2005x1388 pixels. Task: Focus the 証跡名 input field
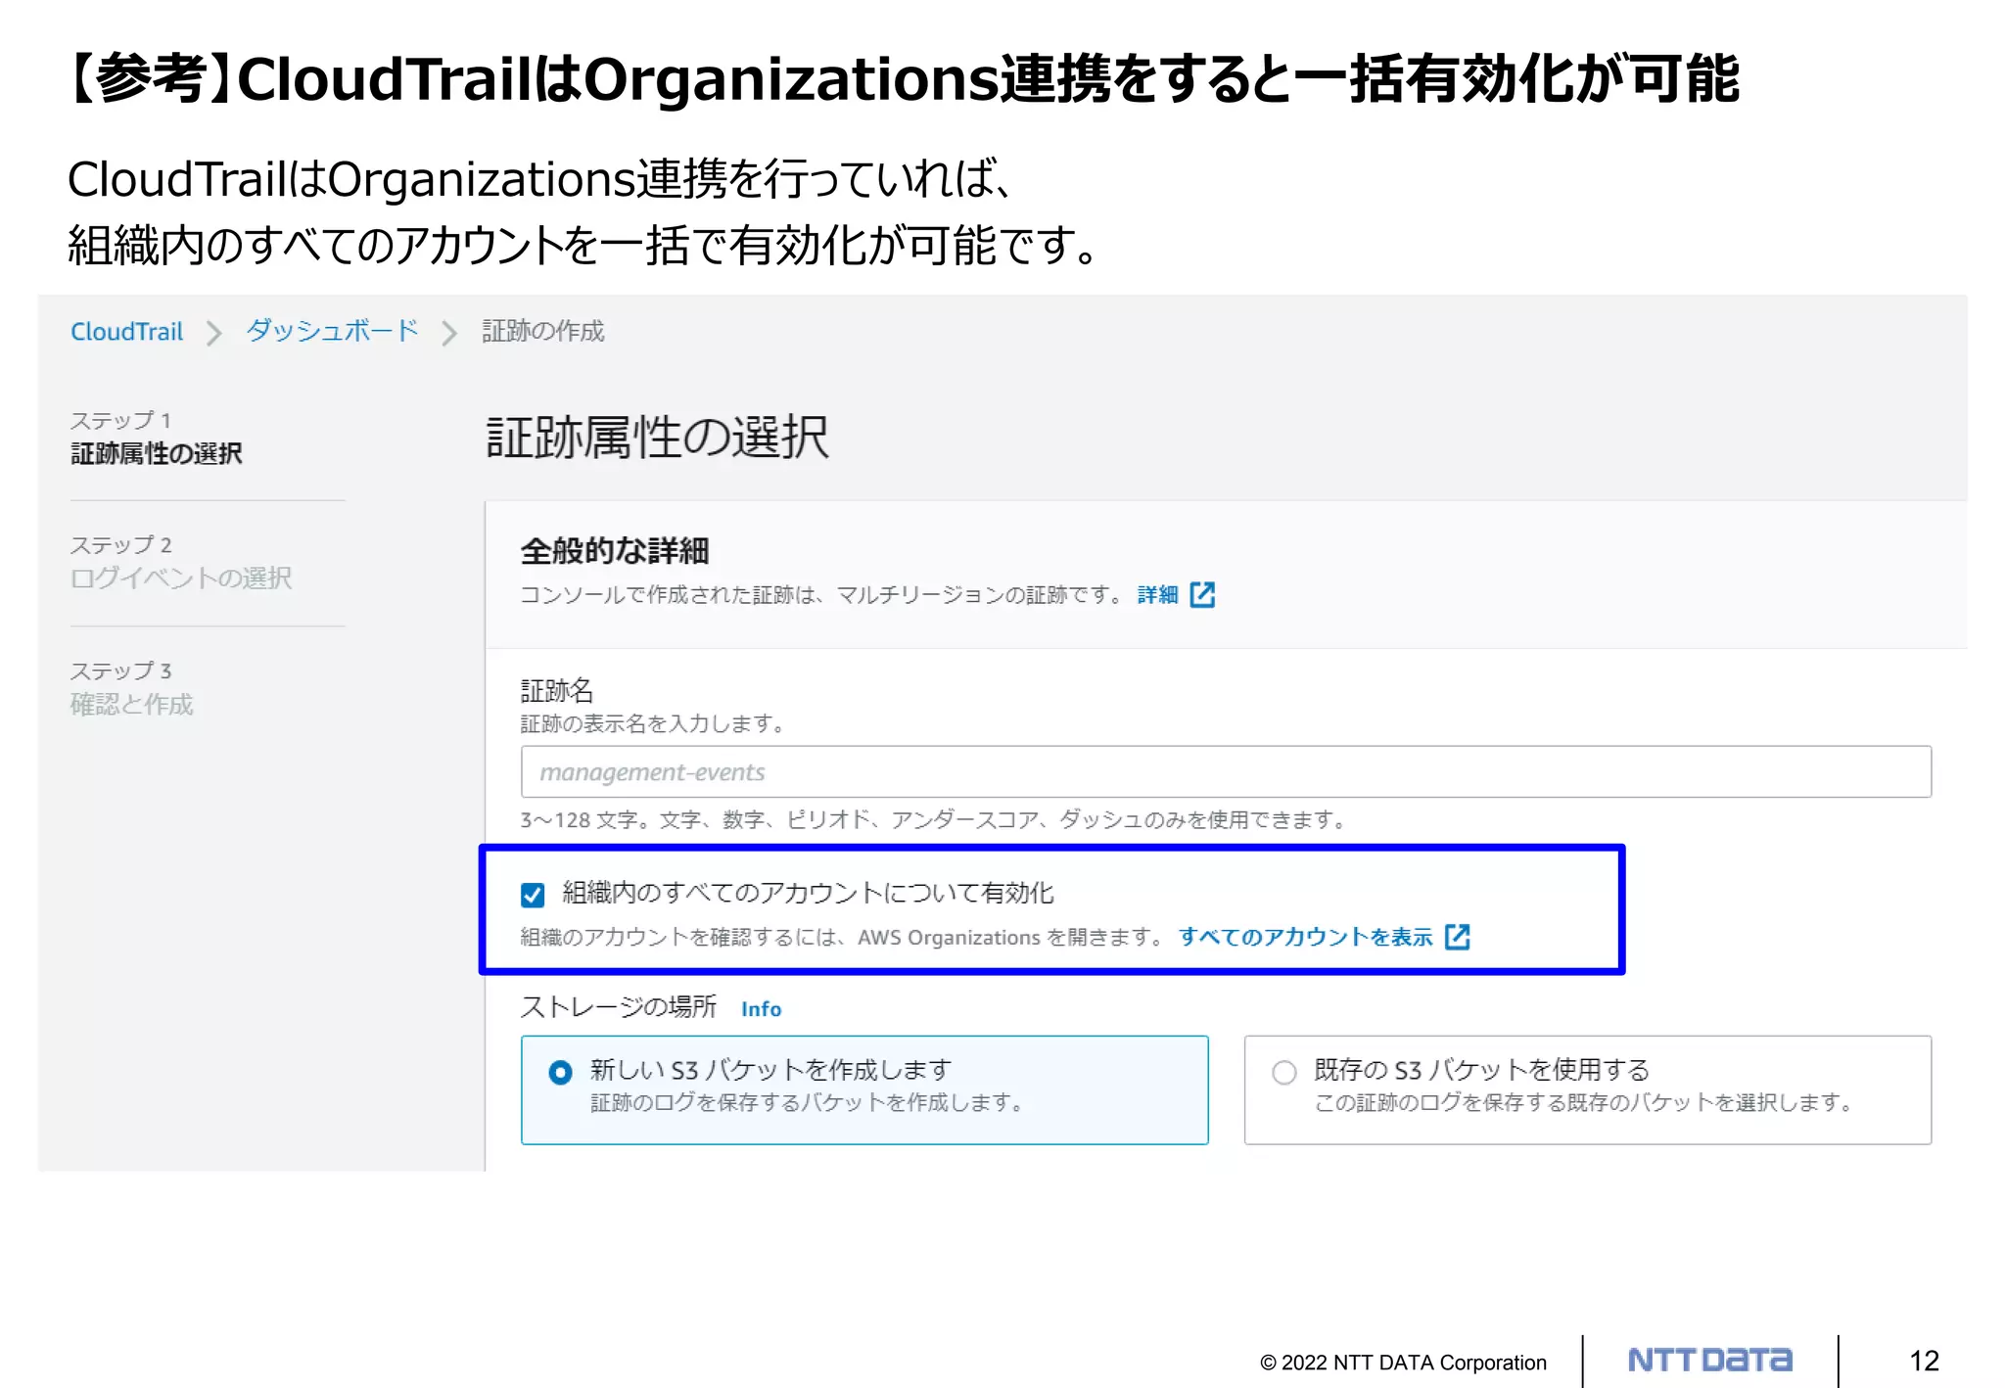[x=1226, y=772]
